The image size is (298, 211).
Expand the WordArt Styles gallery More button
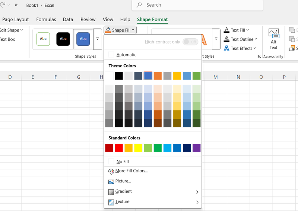216,39
